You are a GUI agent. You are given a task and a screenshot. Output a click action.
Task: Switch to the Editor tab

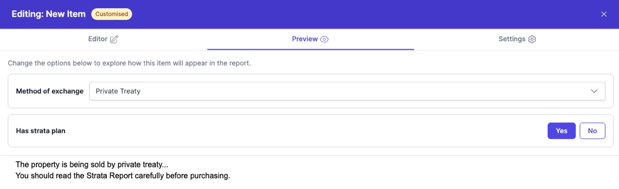coord(103,39)
